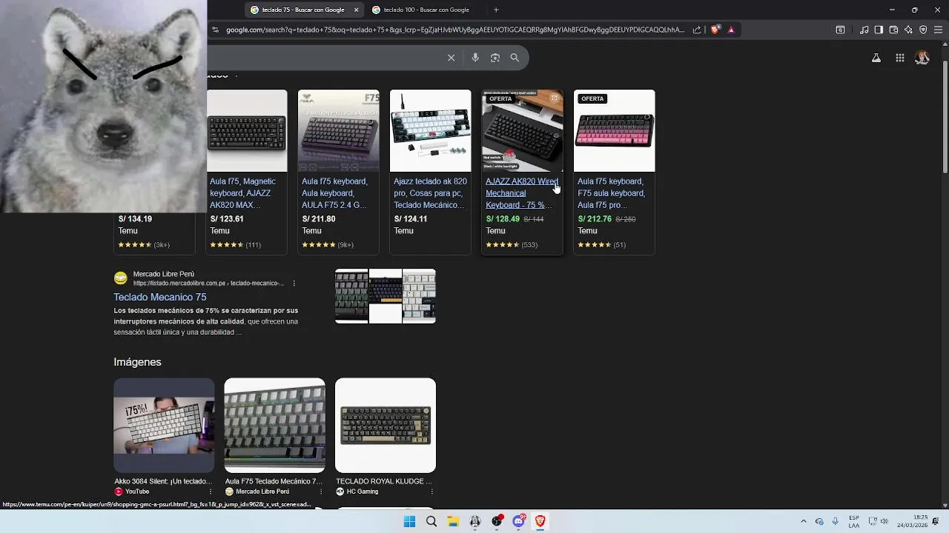The width and height of the screenshot is (949, 533).
Task: Toggle the Brave sidebar panel
Action: pyautogui.click(x=879, y=30)
